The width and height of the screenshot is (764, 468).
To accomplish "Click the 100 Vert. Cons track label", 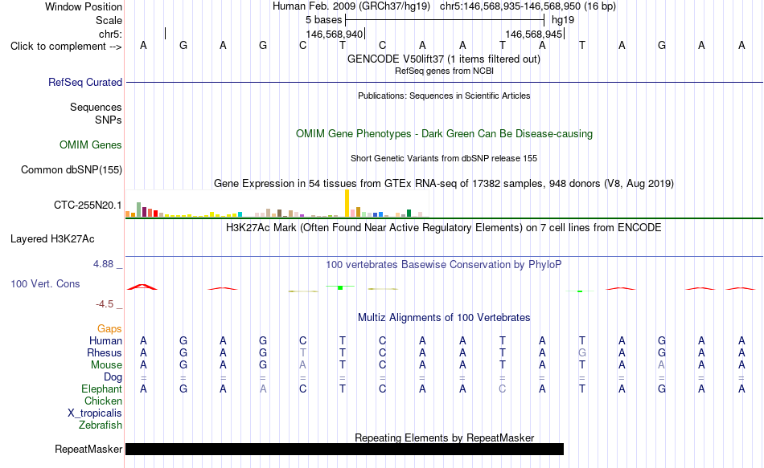I will [x=45, y=283].
